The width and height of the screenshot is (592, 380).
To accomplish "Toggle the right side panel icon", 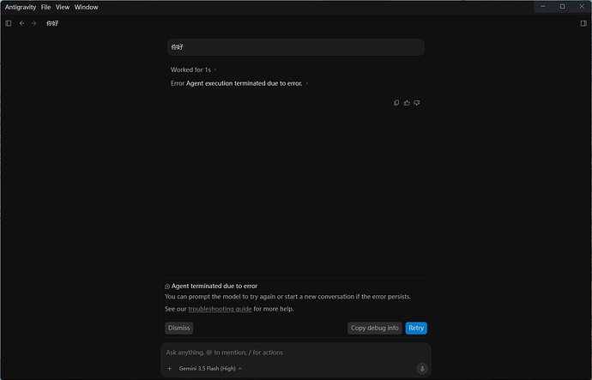I will click(x=583, y=23).
